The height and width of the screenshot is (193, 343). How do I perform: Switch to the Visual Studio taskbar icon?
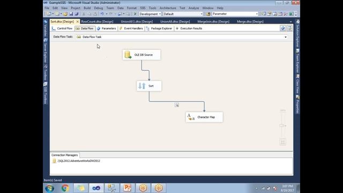point(96,188)
